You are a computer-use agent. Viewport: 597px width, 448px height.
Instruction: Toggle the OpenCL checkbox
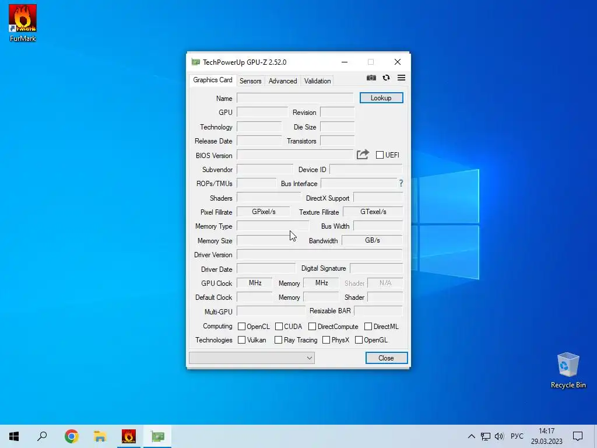tap(241, 327)
